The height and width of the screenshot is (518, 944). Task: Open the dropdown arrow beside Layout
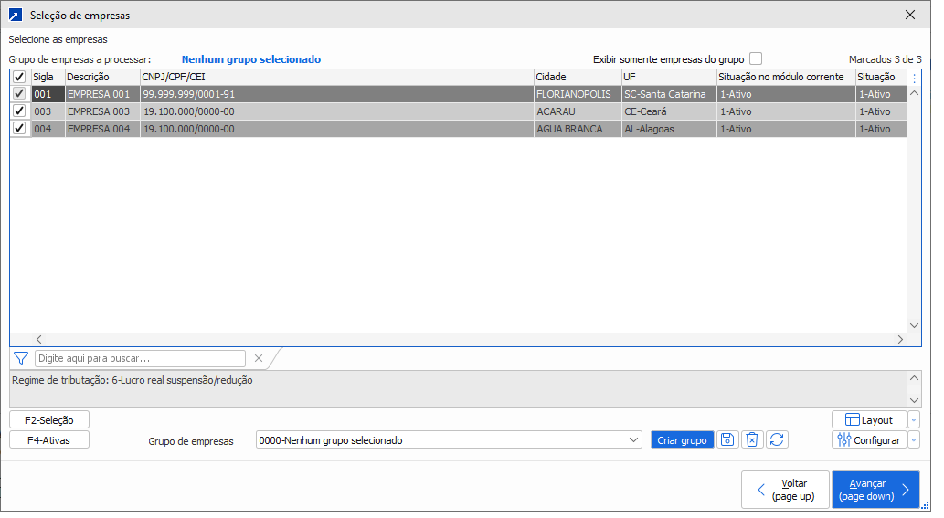point(915,419)
